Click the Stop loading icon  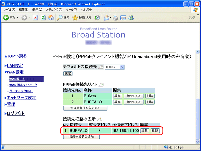tap(35, 18)
